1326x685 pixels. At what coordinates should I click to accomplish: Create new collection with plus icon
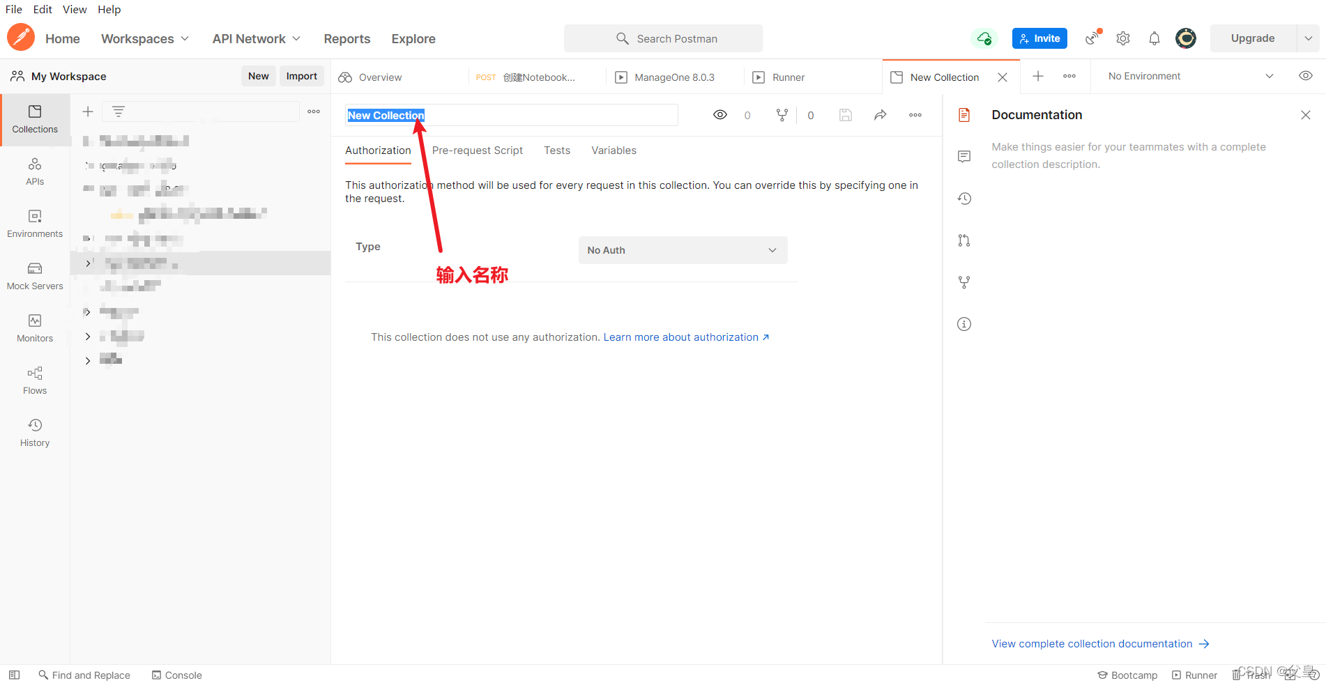click(88, 111)
